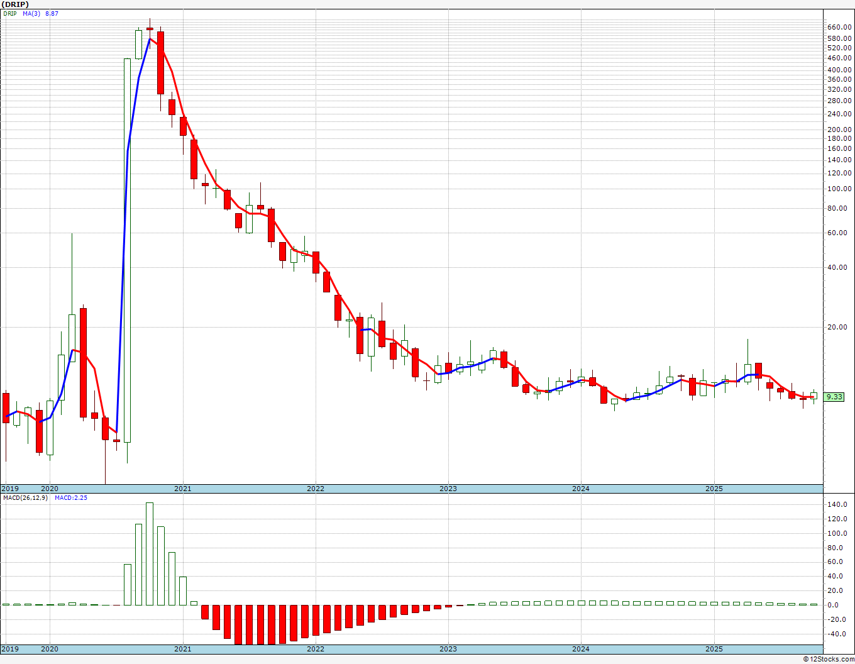Click the 100.00 price axis label
Image resolution: width=855 pixels, height=664 pixels.
[839, 189]
